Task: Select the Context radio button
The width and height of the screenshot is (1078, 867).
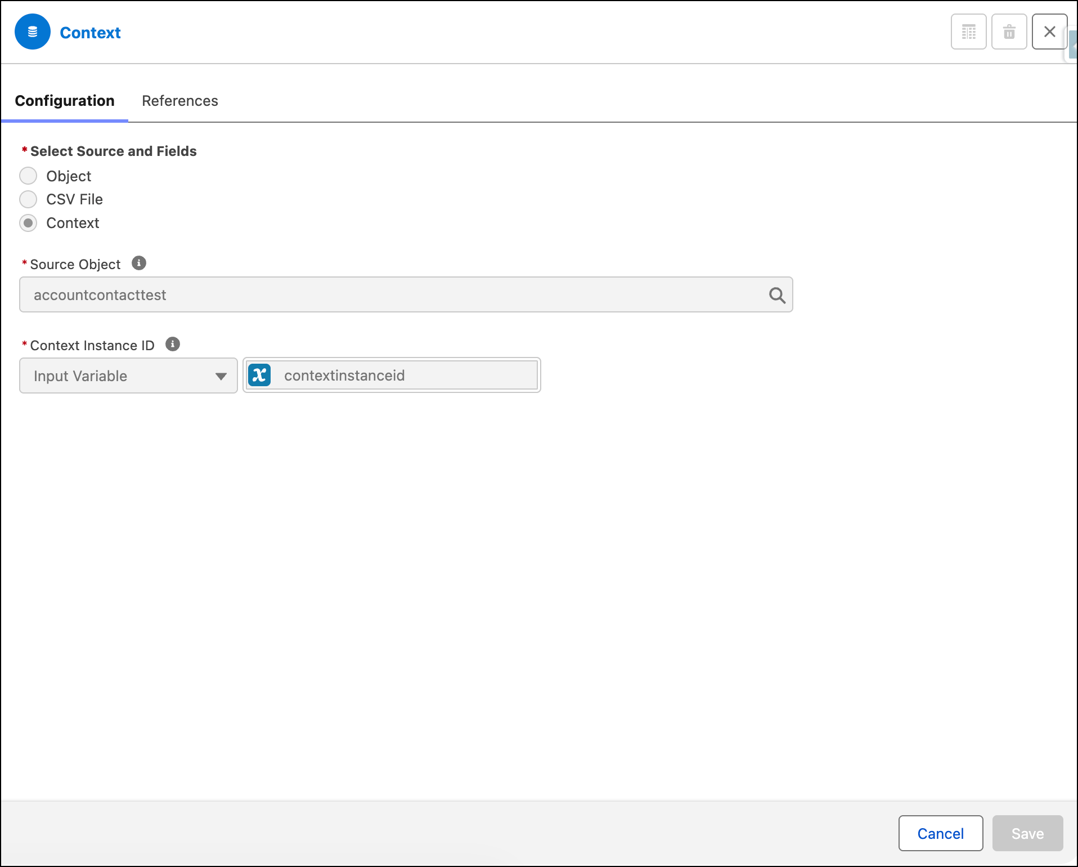Action: pos(28,223)
